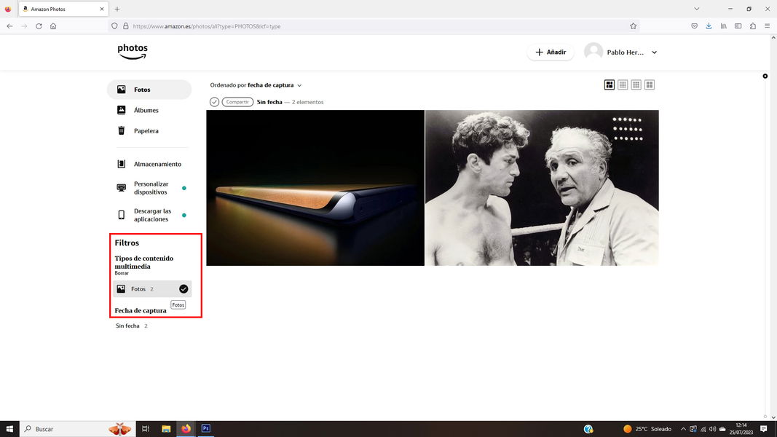Close the Amazon Photos tab
This screenshot has height=437, width=777.
(x=101, y=9)
